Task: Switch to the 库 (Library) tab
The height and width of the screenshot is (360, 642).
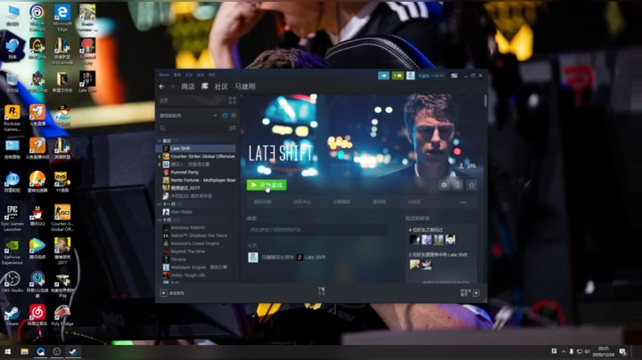Action: [x=205, y=86]
